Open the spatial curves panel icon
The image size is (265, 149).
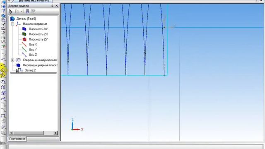point(3,7)
